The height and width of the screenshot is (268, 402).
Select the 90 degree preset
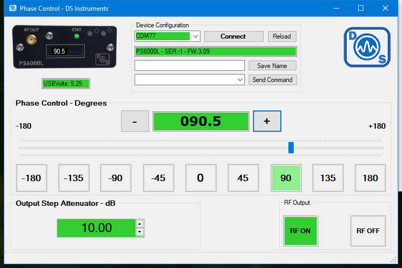coord(286,178)
